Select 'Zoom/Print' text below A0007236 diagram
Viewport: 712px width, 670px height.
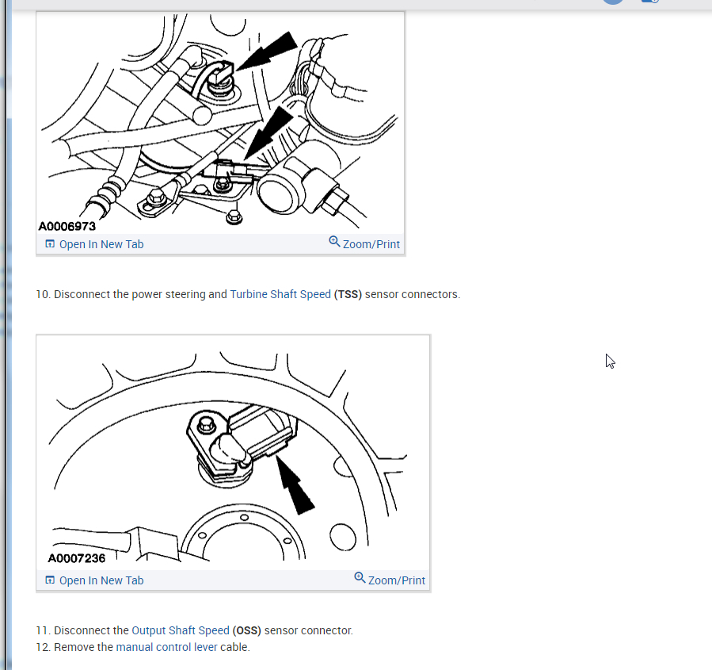coord(397,580)
